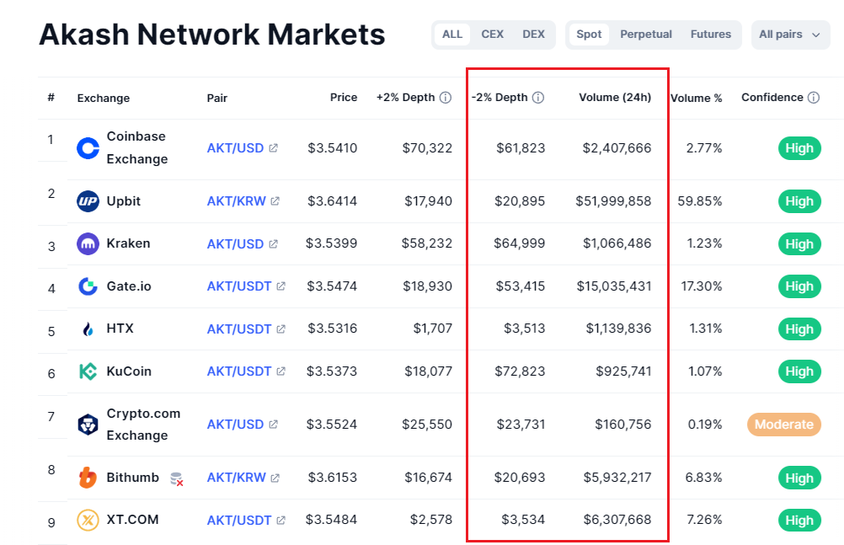844x545 pixels.
Task: Select the CEX filter
Action: [492, 35]
